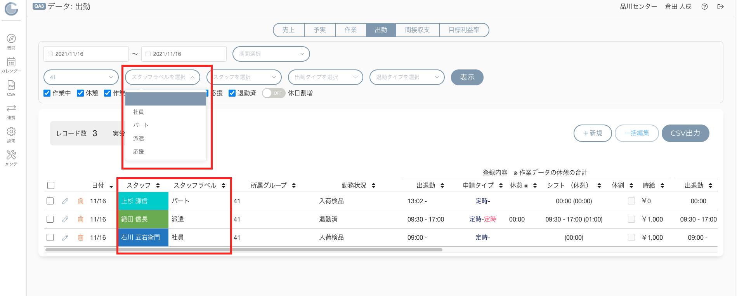Select the 織田 信長 row checkbox

coord(50,219)
